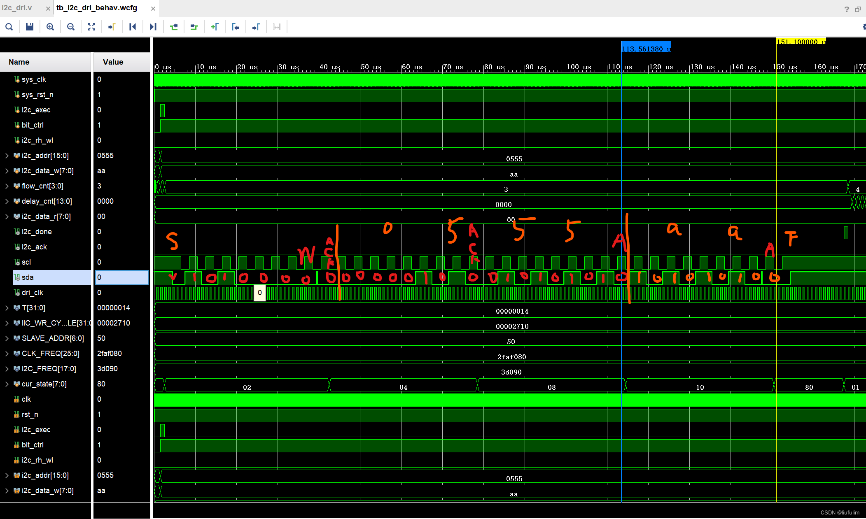Click the yellow 151.100000 us cursor label
This screenshot has width=866, height=519.
coord(801,42)
